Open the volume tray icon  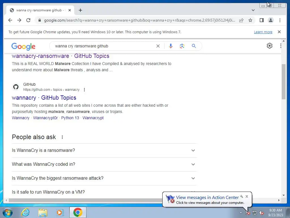click(x=261, y=213)
